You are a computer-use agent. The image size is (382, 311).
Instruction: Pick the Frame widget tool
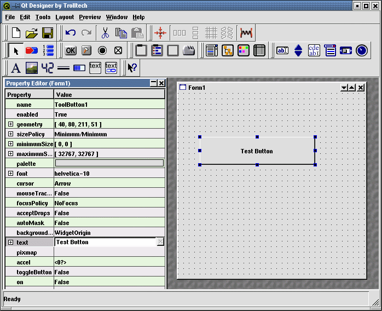173,51
